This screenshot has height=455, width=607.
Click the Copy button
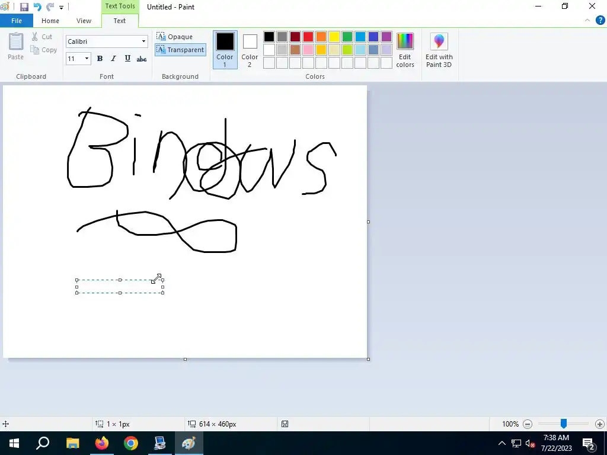(x=44, y=50)
